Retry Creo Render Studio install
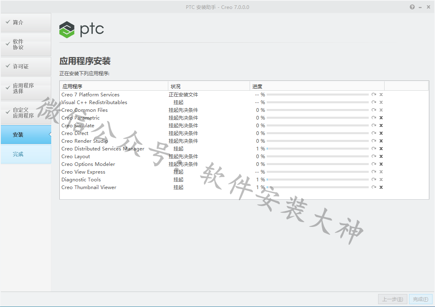Image resolution: width=435 pixels, height=307 pixels. [x=374, y=141]
